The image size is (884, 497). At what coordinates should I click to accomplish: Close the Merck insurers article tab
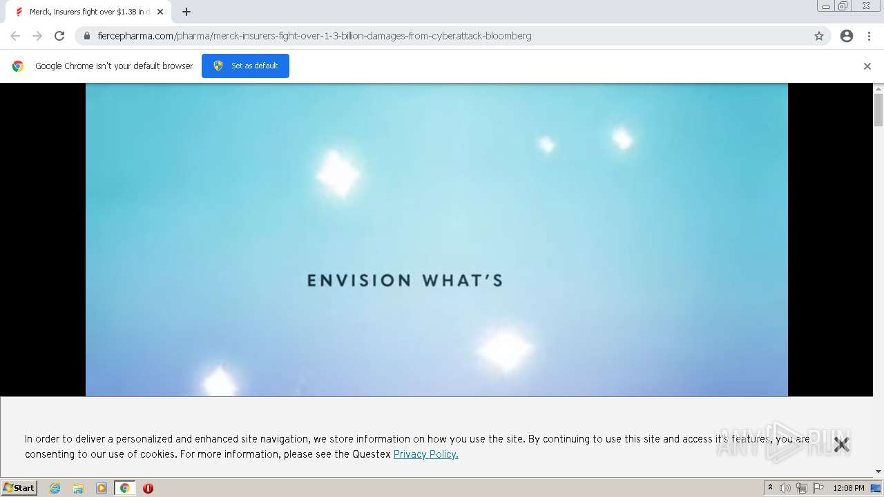160,12
